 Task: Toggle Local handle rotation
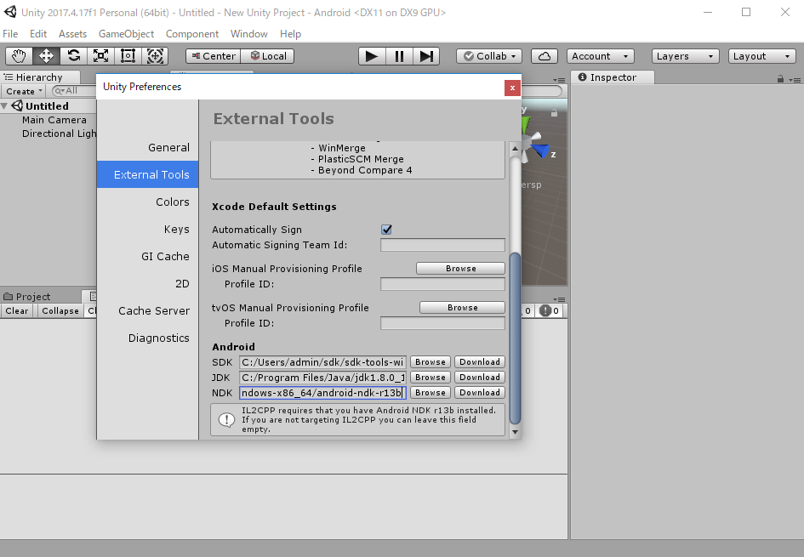click(x=267, y=56)
